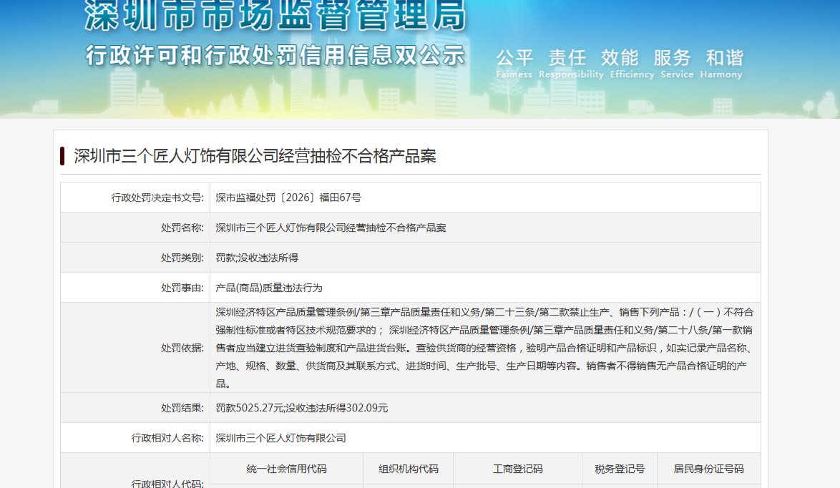Click the 居民身份证号码 column header
This screenshot has width=840, height=488.
coord(709,469)
